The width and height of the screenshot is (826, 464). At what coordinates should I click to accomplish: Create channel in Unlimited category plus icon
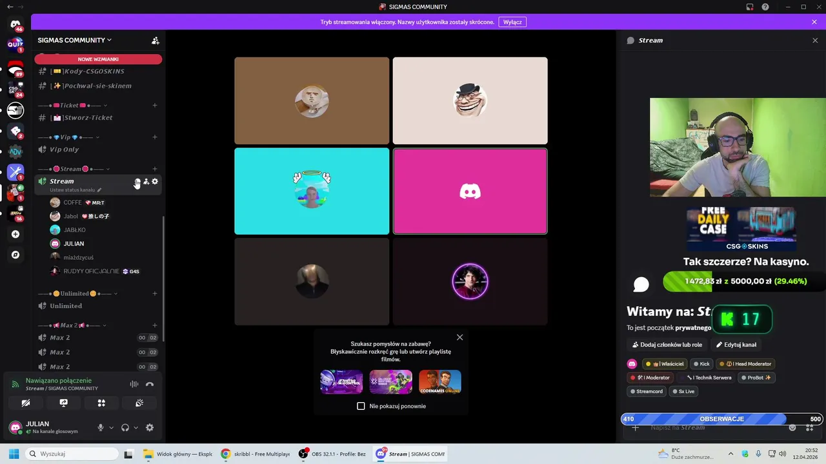point(155,293)
